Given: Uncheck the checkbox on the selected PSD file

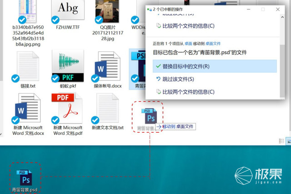Looking at the screenshot, I should pyautogui.click(x=135, y=79).
